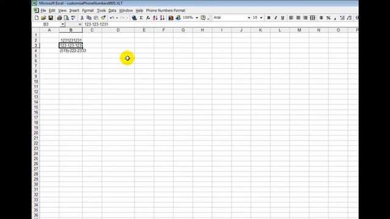Click the Map globe toolbar icon
The width and height of the screenshot is (390, 219).
(x=178, y=18)
